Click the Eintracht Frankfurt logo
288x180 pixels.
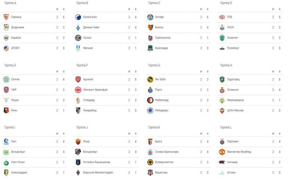click(x=78, y=90)
